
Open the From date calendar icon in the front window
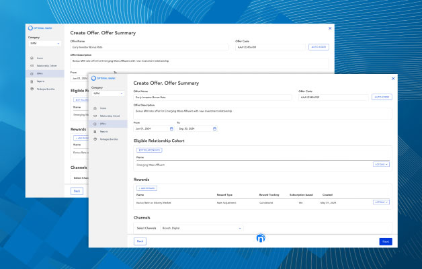tap(171, 128)
